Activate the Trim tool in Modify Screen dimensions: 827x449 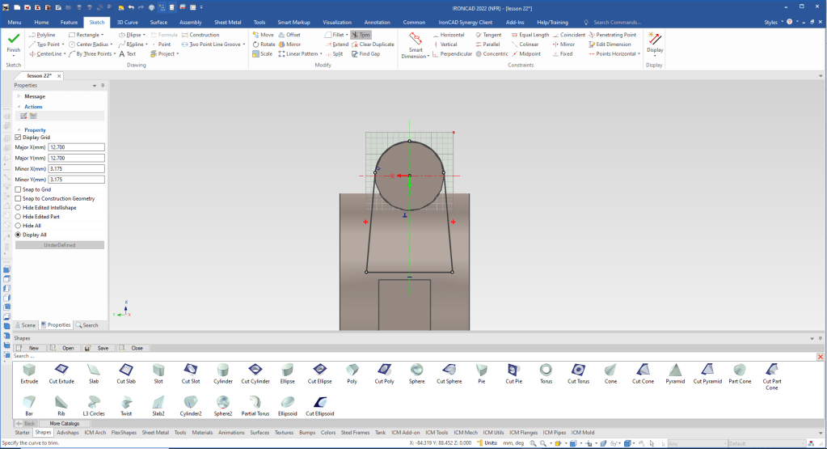pyautogui.click(x=361, y=35)
